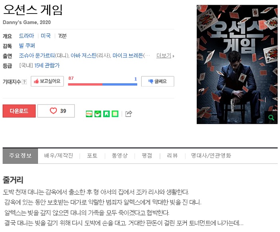
Task: Like the movie with heart icon
Action: point(56,111)
